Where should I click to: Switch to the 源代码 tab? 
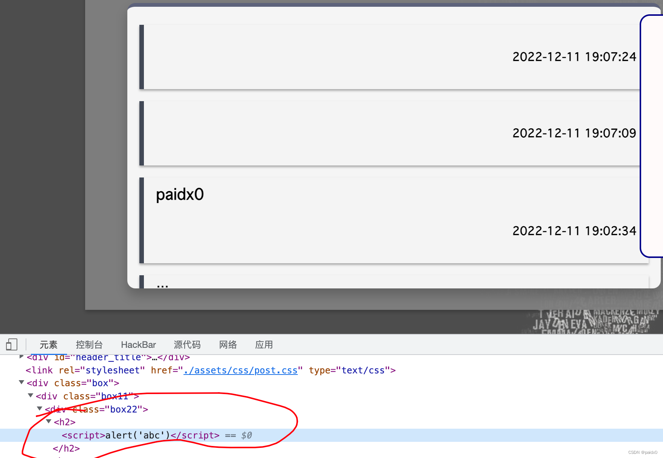coord(187,344)
